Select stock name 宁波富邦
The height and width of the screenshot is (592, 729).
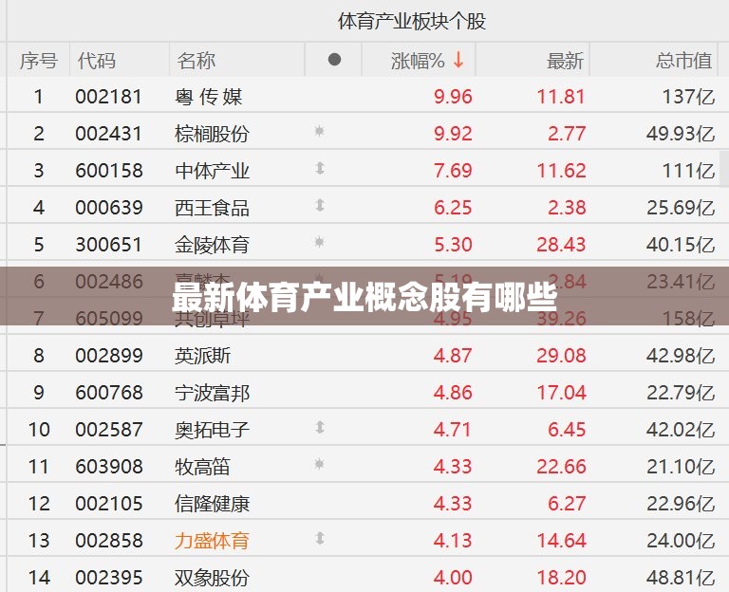[x=212, y=393]
